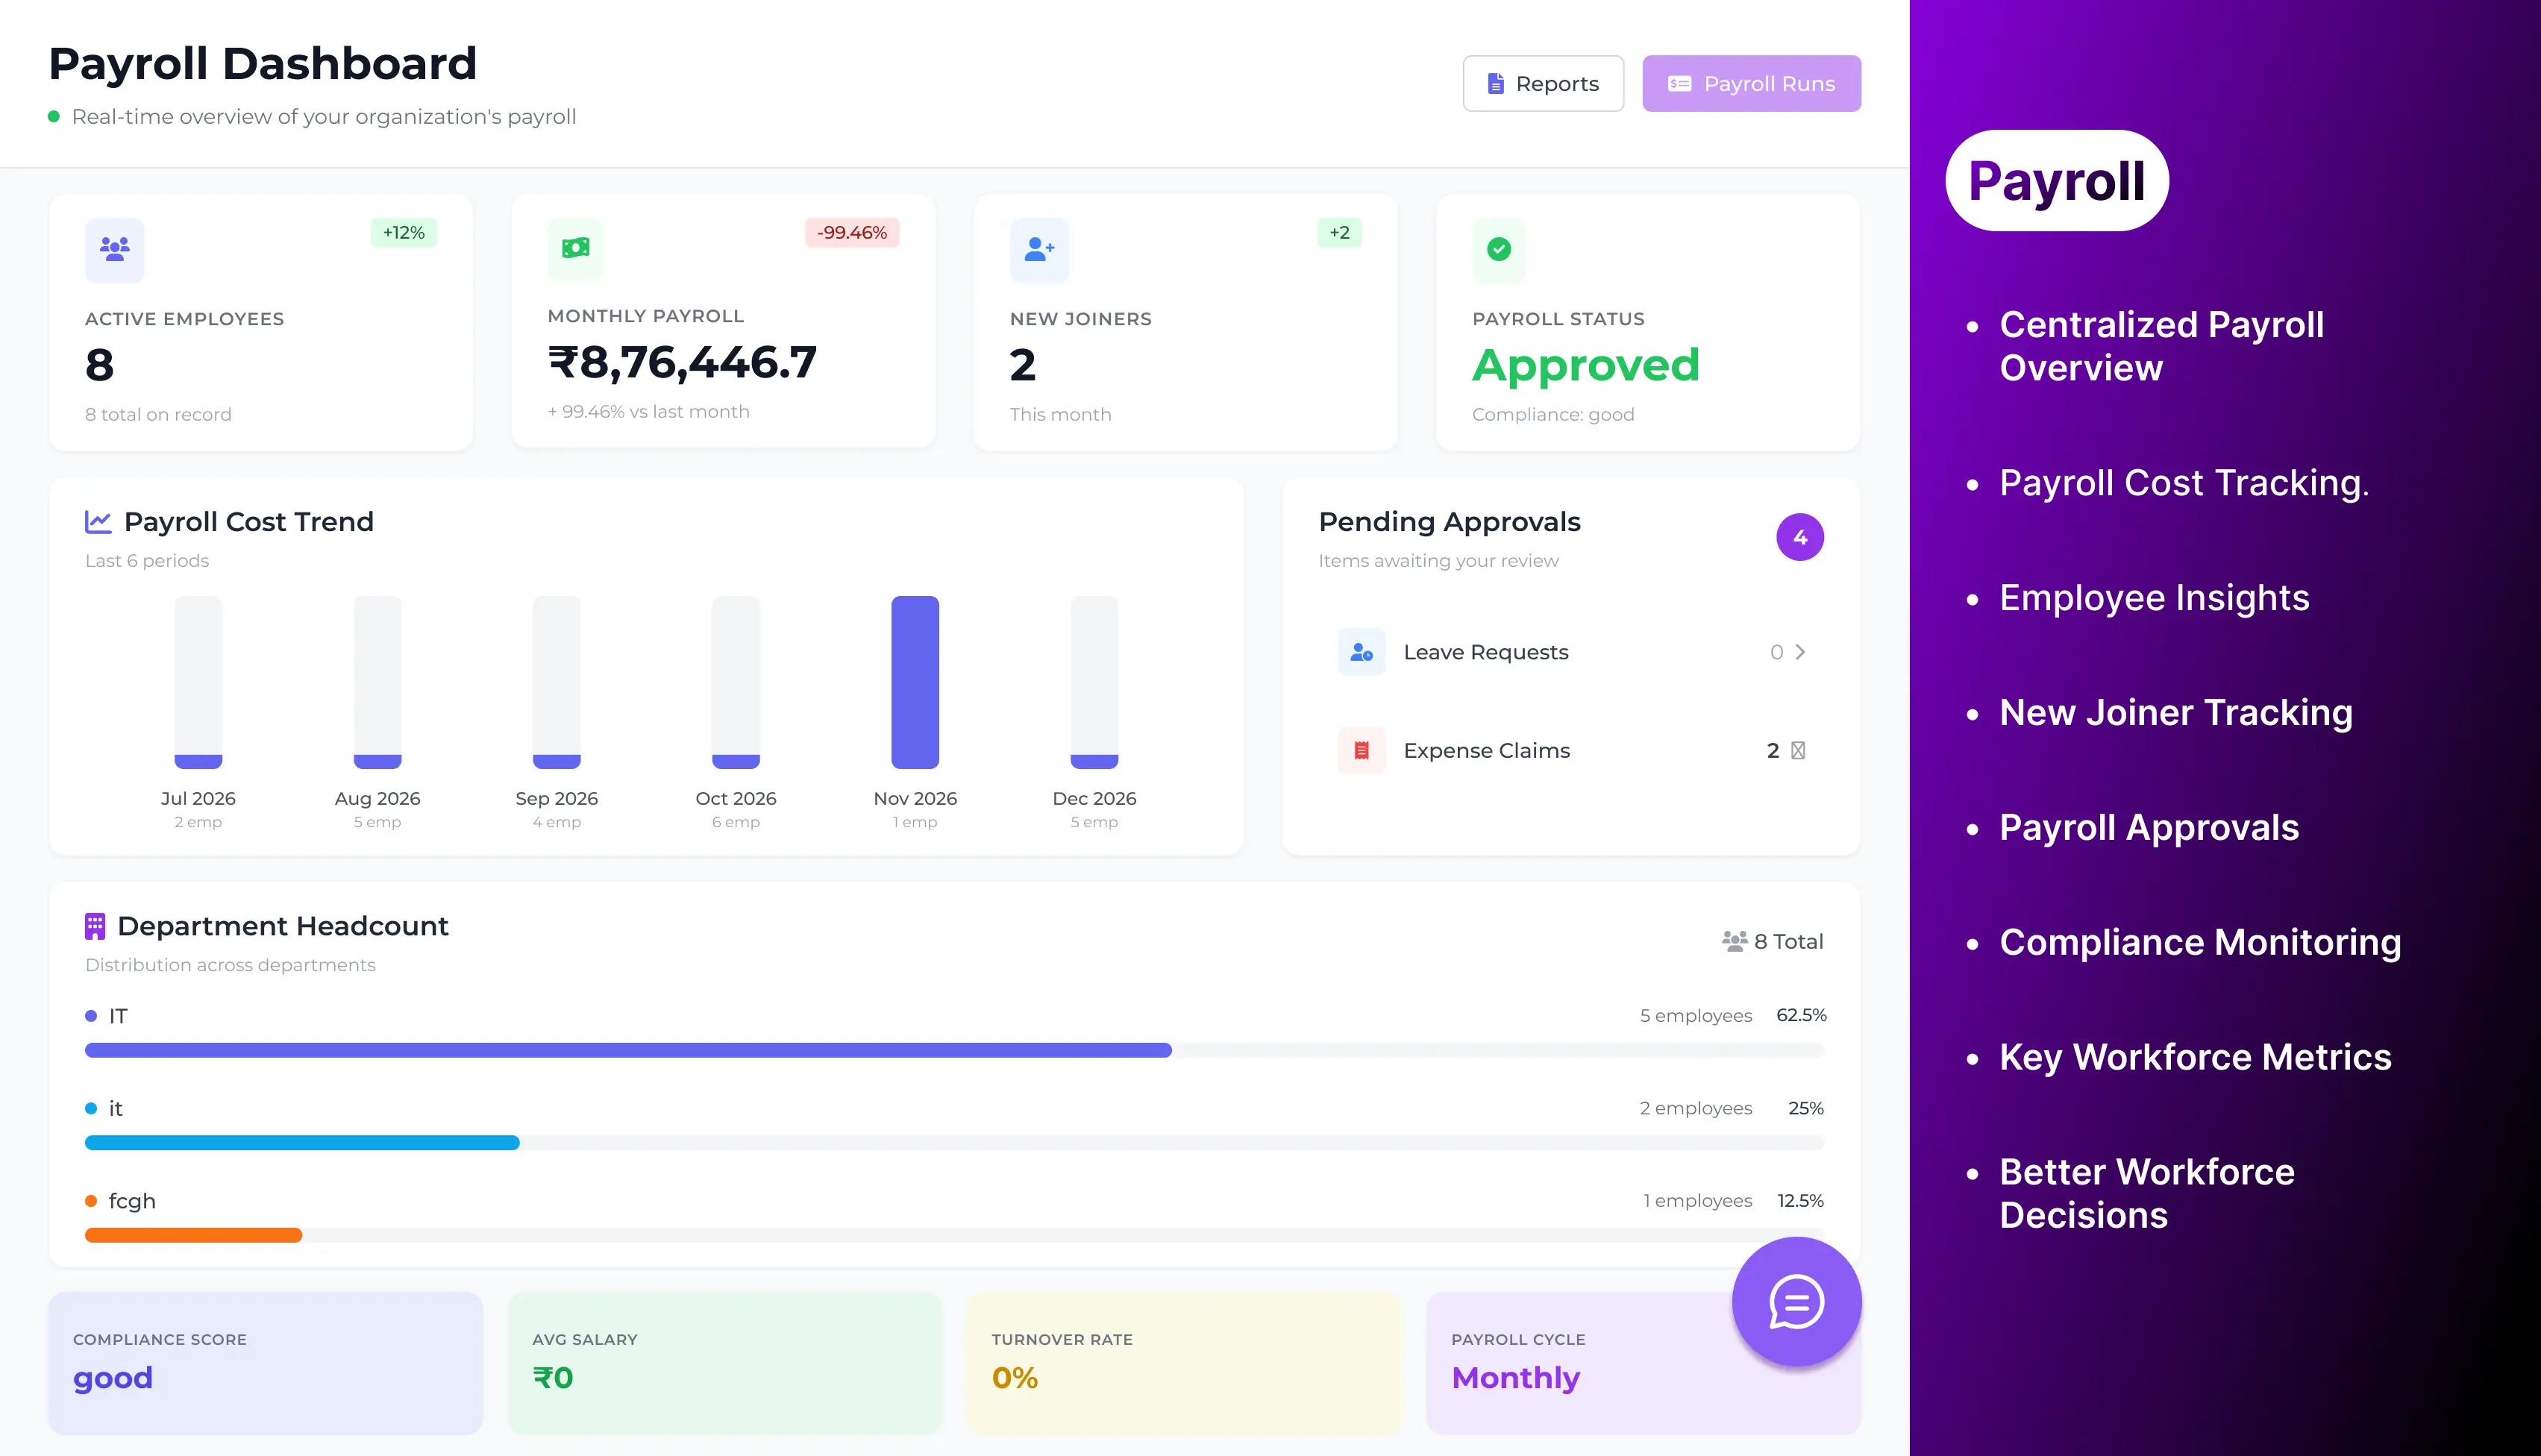Screen dimensions: 2541x1456
Task: Click the -99.46% payroll change badge
Action: (x=852, y=233)
